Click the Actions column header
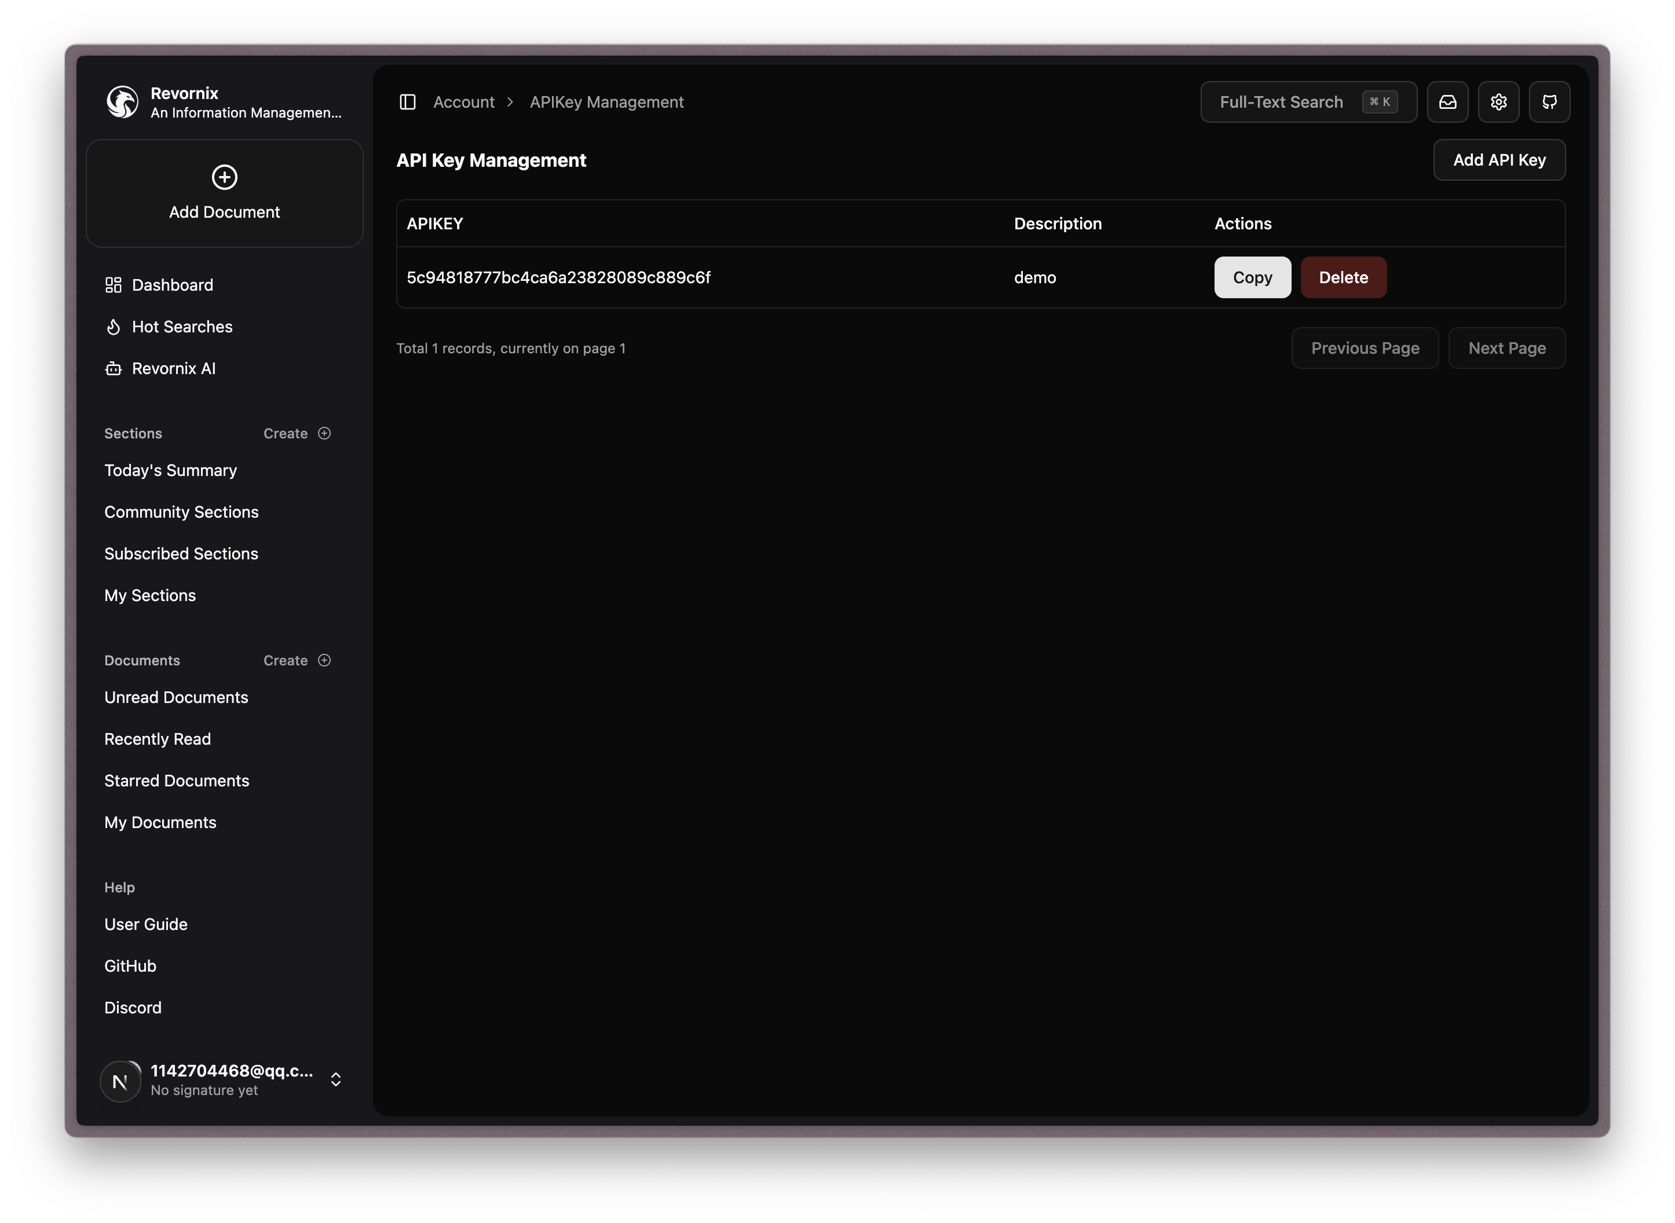Viewport: 1675px width, 1223px height. (x=1242, y=224)
